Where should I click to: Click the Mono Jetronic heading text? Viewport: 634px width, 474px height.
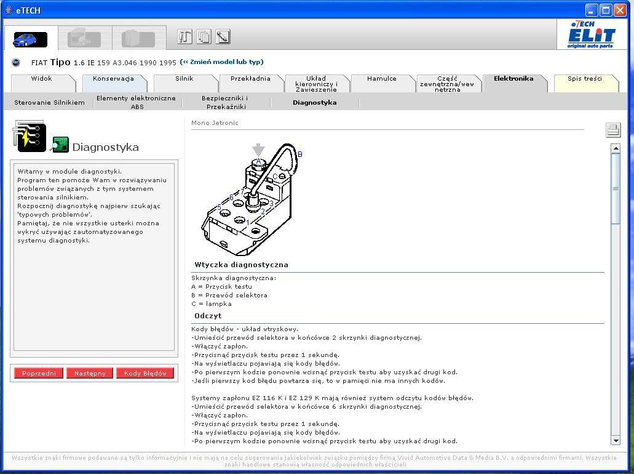[x=215, y=123]
